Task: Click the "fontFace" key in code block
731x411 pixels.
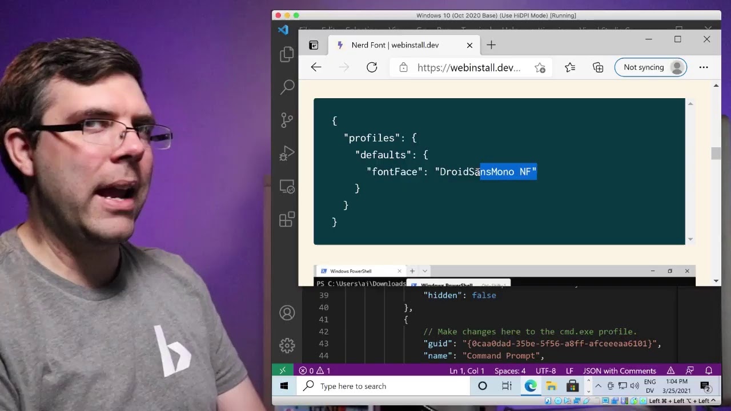Action: coord(395,172)
